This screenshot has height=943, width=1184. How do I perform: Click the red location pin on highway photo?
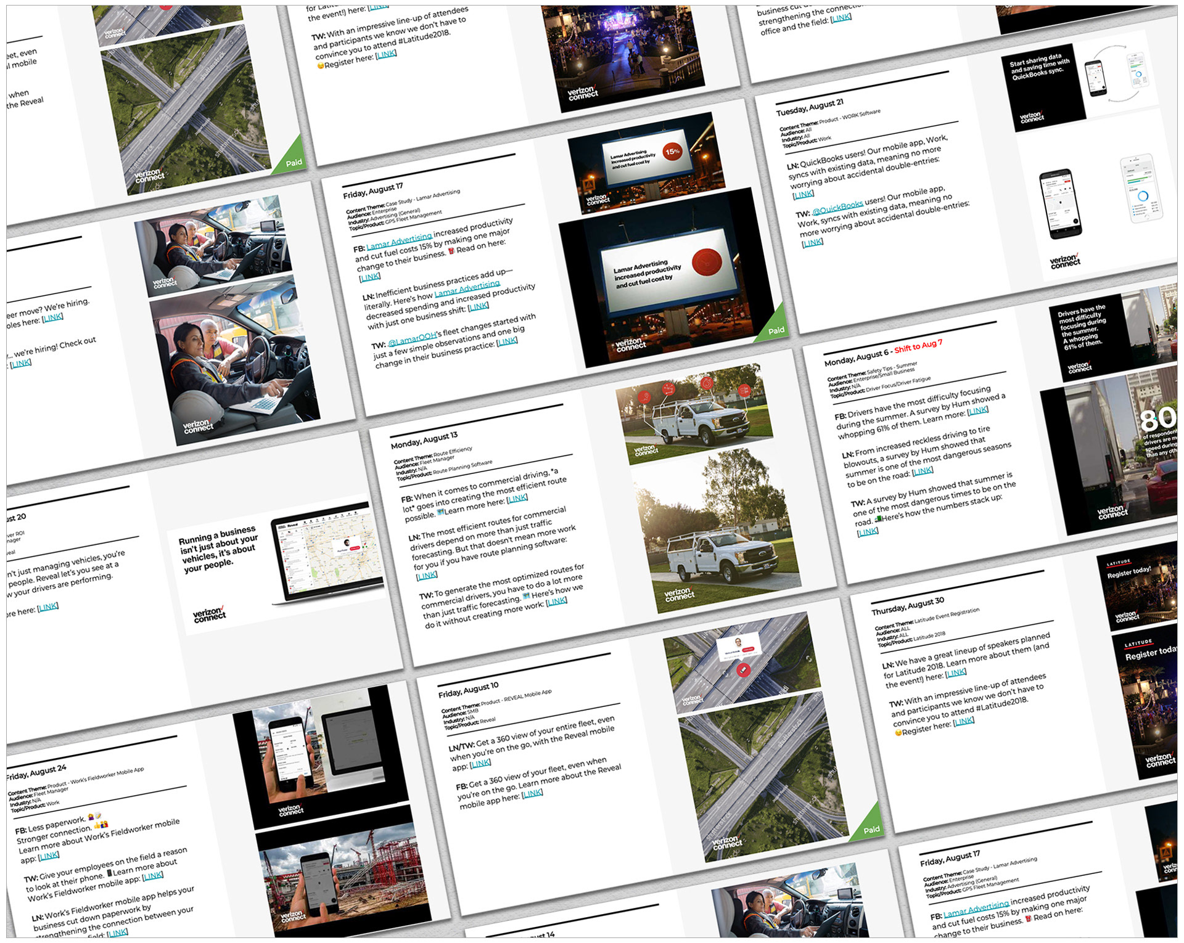744,670
